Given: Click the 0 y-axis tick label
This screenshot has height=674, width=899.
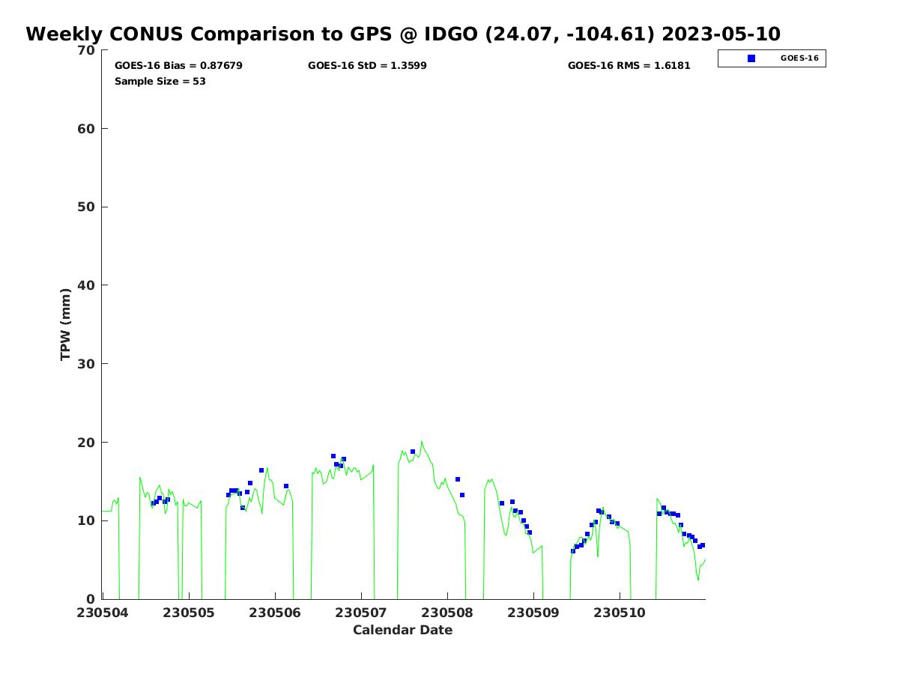Looking at the screenshot, I should pyautogui.click(x=91, y=599).
